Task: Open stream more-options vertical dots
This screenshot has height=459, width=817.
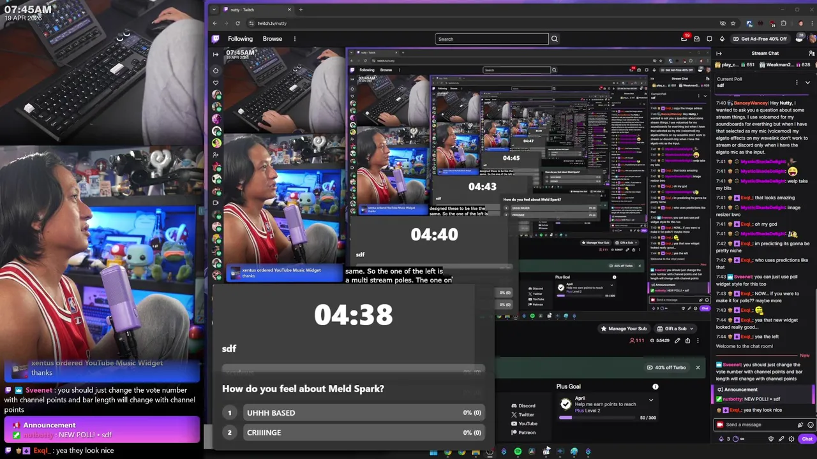Action: coord(698,340)
